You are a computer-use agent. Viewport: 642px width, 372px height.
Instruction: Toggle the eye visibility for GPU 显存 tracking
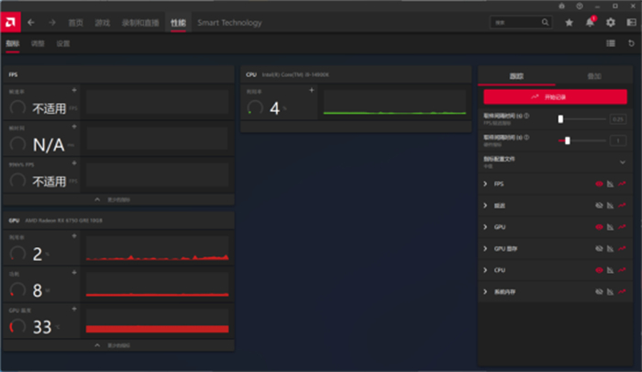tap(599, 249)
